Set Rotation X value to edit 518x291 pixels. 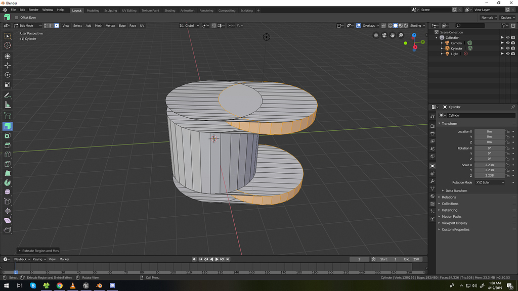tap(489, 147)
